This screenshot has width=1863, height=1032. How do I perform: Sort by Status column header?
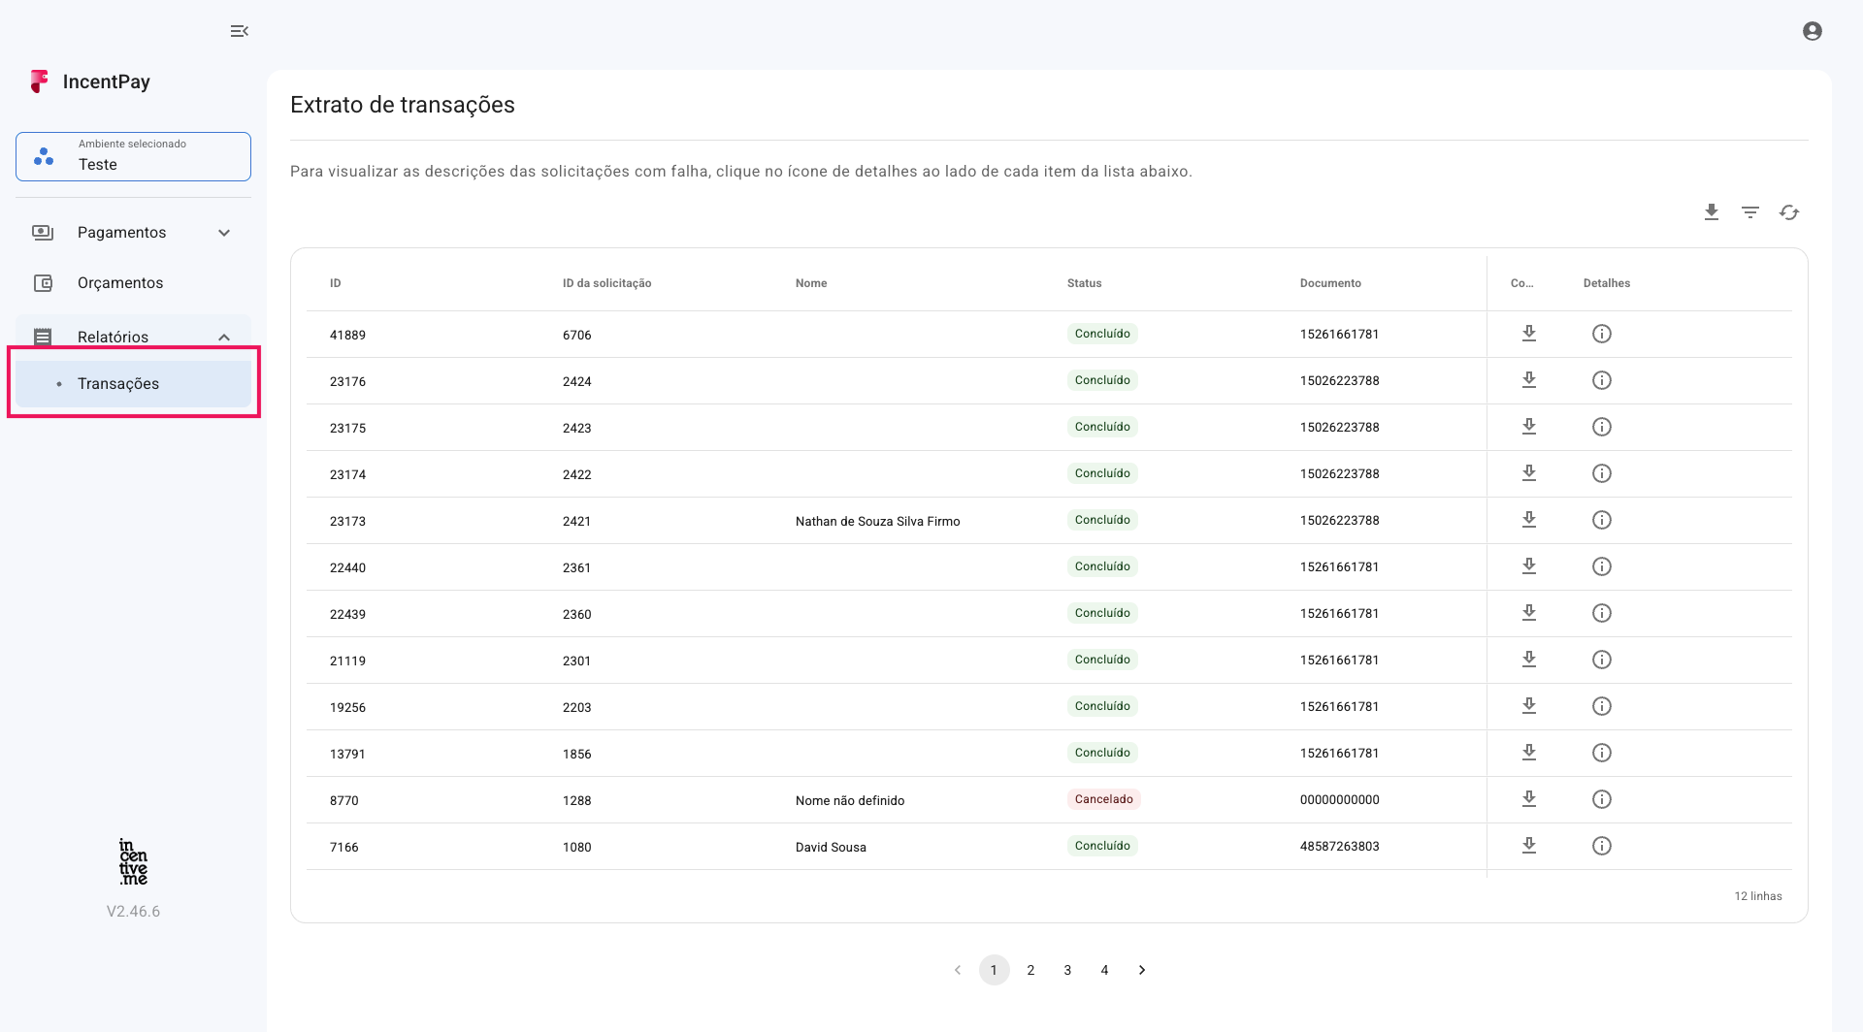[x=1084, y=283]
